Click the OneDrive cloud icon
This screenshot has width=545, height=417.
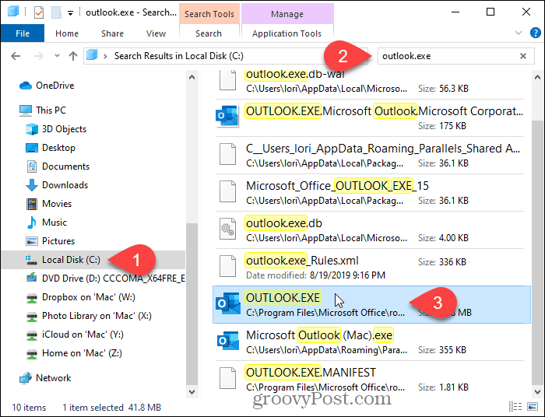26,86
